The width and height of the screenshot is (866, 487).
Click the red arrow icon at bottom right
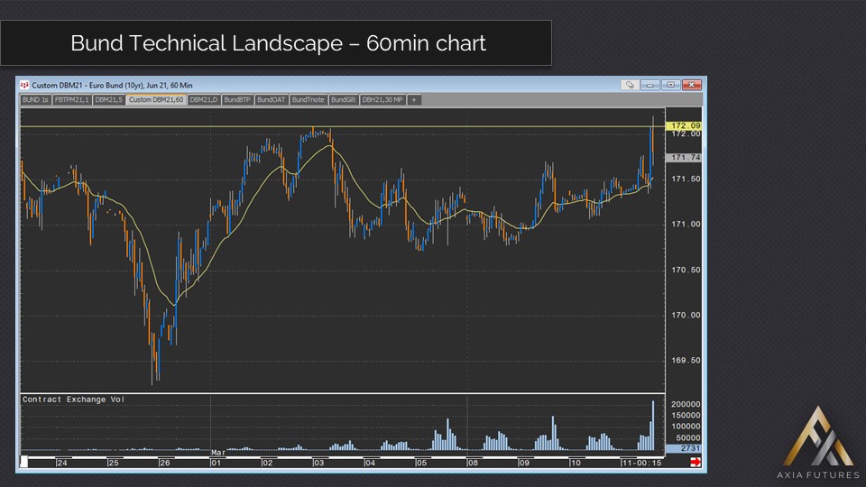pyautogui.click(x=696, y=462)
